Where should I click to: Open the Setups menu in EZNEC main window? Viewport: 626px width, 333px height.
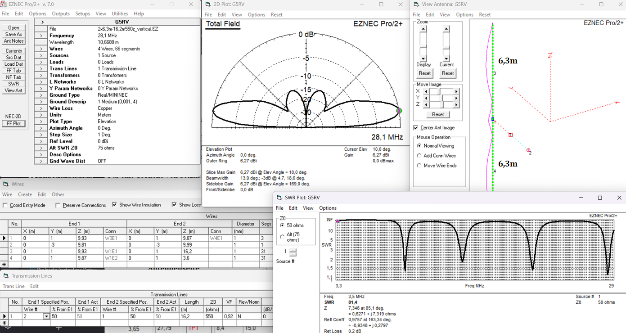(83, 14)
